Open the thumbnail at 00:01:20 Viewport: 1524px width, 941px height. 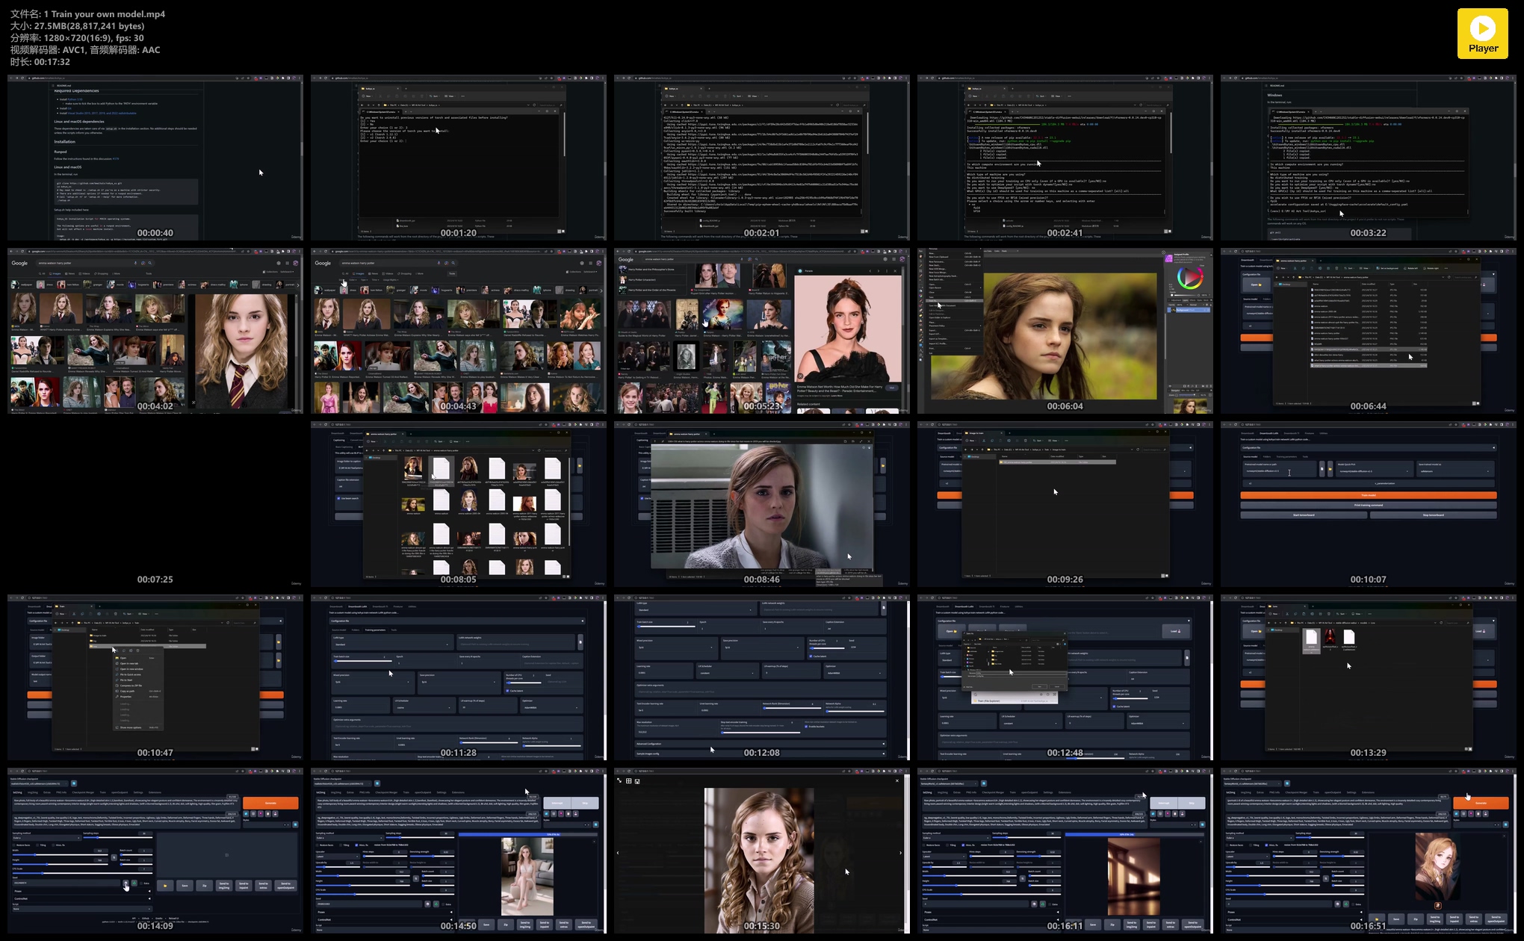point(459,157)
